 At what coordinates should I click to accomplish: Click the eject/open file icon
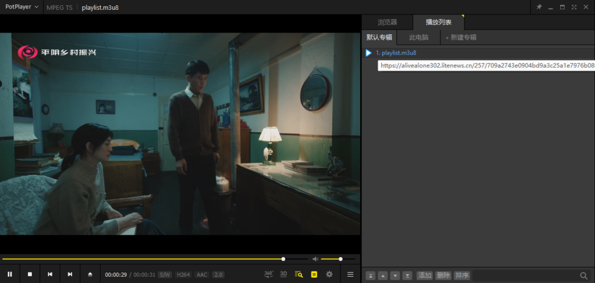point(90,274)
